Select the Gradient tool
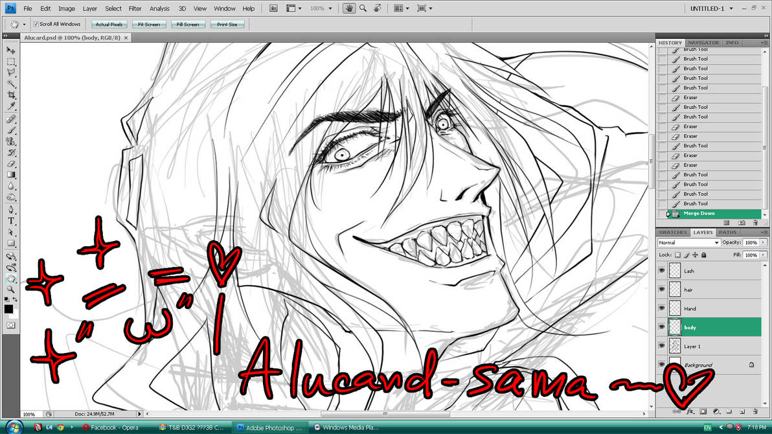 click(11, 175)
